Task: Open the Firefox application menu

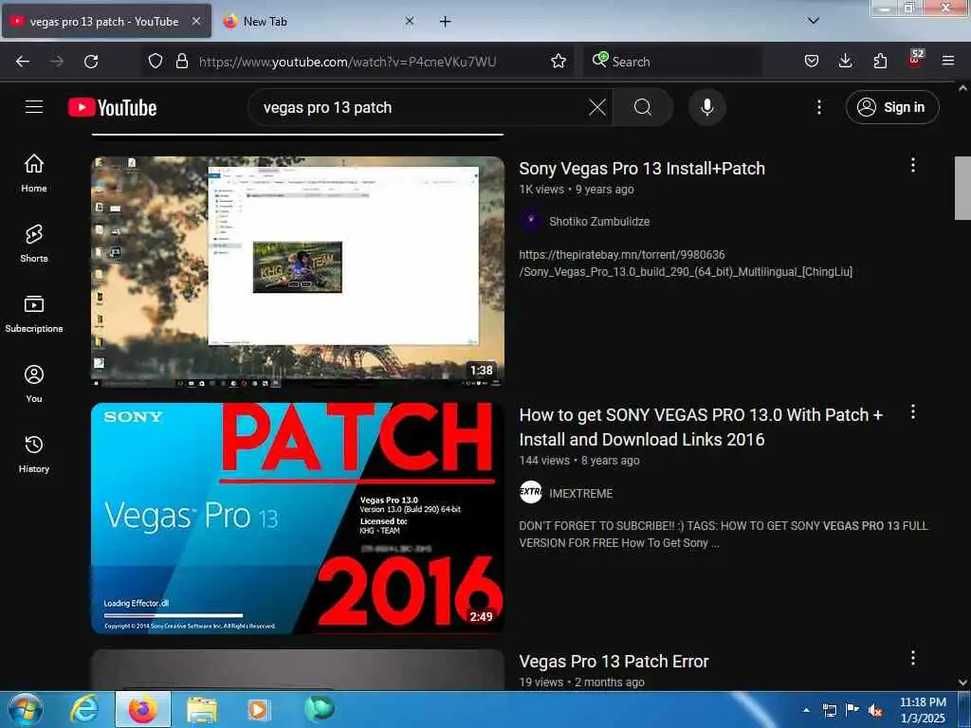Action: click(948, 61)
